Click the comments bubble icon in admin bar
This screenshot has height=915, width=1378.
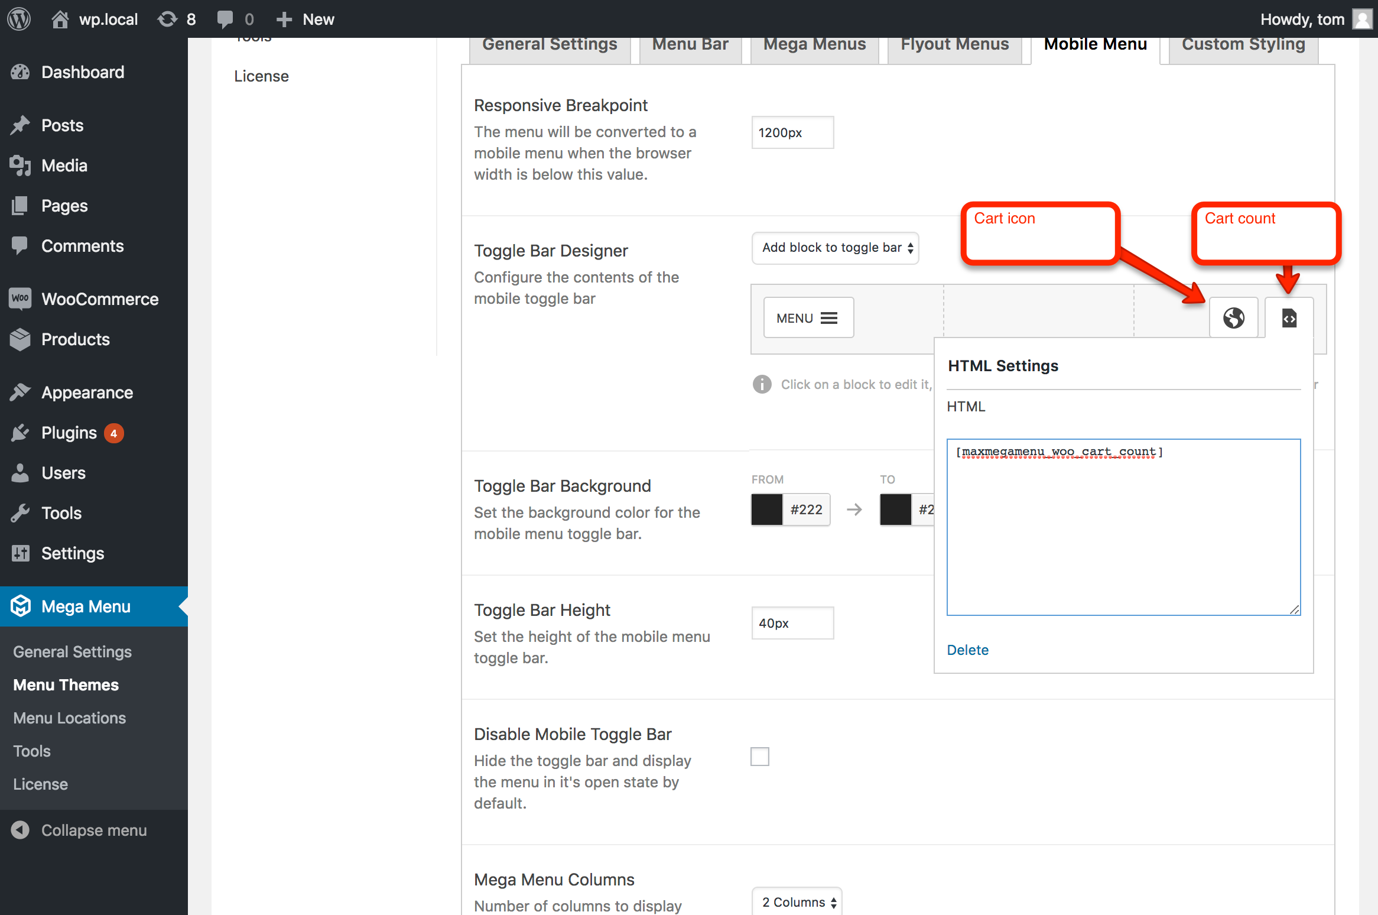[225, 19]
